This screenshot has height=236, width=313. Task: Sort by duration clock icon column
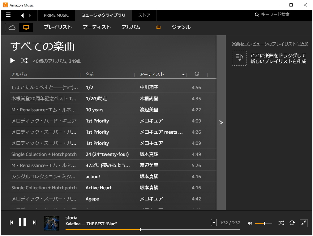coord(197,74)
